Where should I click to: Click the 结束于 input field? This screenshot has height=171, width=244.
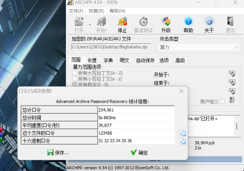[198, 83]
